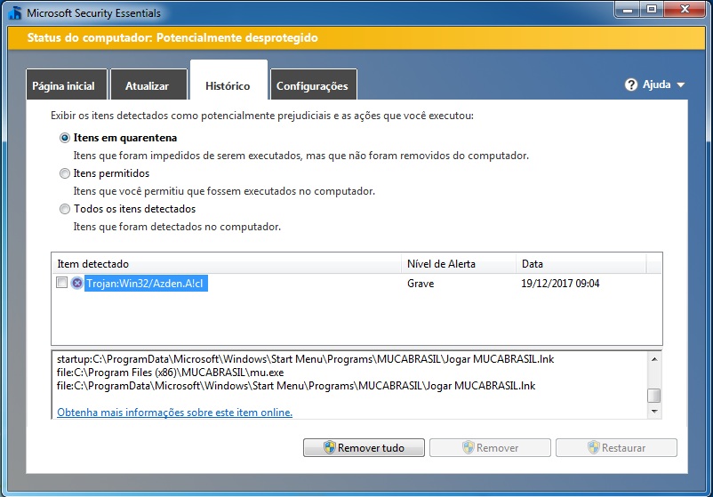Expand the Ajuda dropdown arrow
Viewport: 713px width, 497px height.
[680, 85]
